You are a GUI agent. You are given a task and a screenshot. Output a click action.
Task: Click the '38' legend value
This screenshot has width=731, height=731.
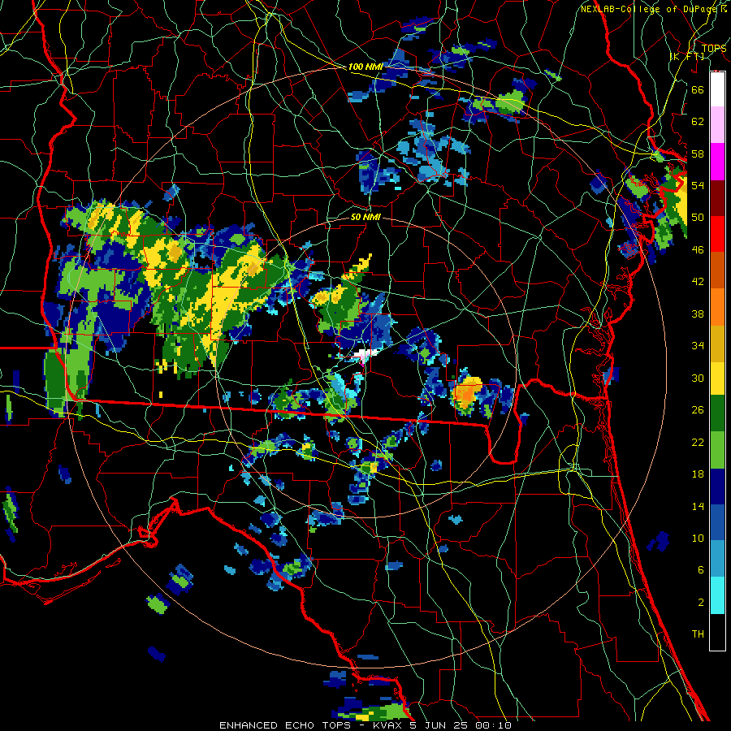pyautogui.click(x=698, y=314)
